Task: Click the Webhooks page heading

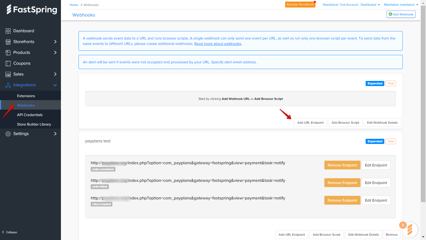Action: coord(84,15)
